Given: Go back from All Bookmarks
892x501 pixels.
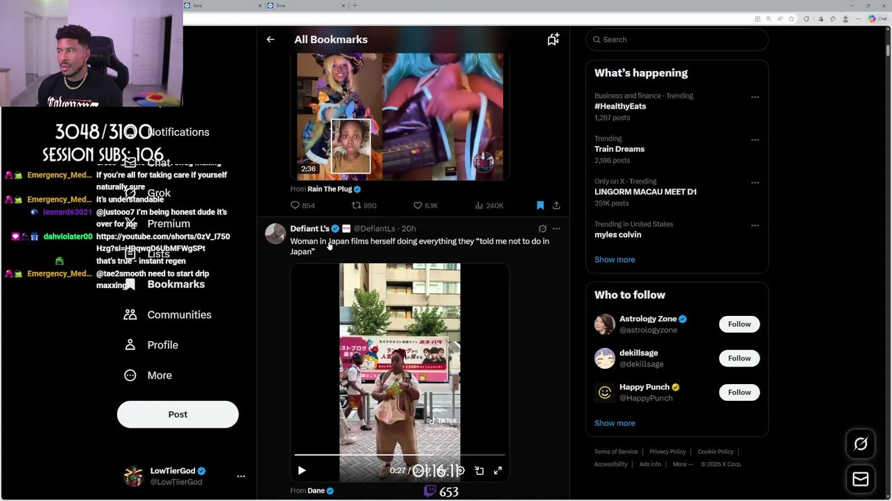Looking at the screenshot, I should pos(270,40).
